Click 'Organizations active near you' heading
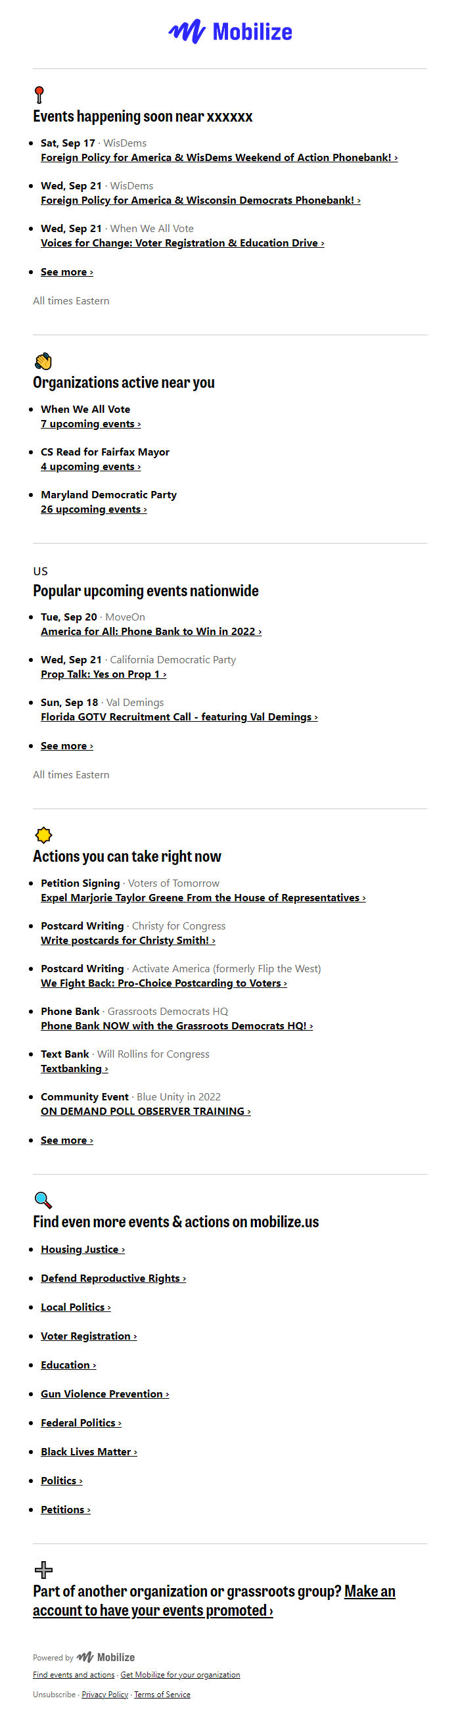 coord(124,382)
